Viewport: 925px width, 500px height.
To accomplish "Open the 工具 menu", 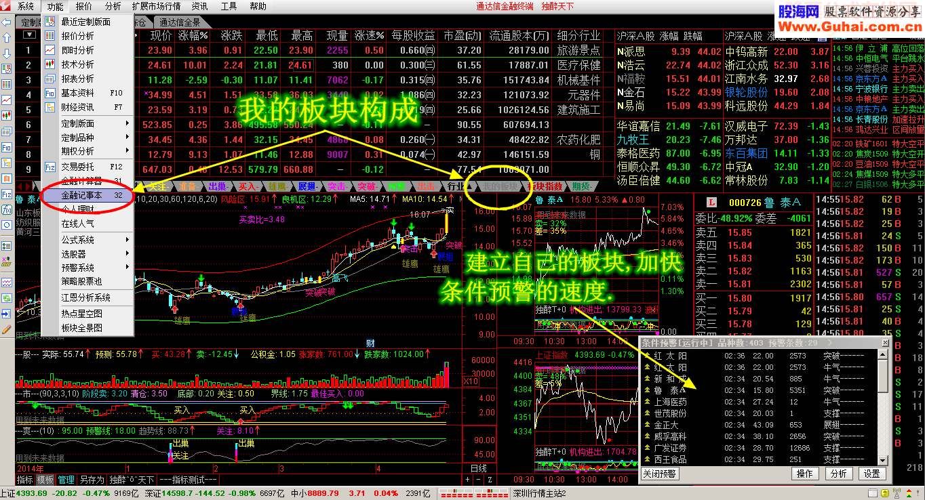I will pyautogui.click(x=229, y=6).
